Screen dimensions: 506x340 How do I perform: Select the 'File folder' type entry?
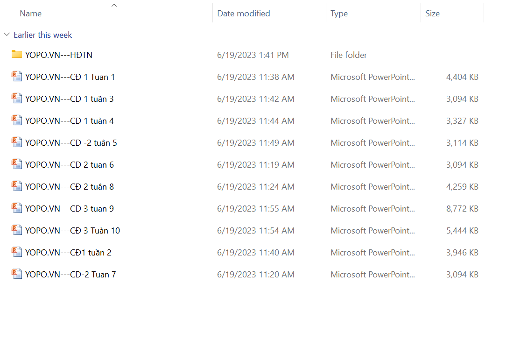click(x=349, y=55)
